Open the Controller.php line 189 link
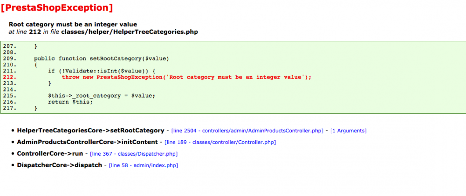 coord(220,142)
